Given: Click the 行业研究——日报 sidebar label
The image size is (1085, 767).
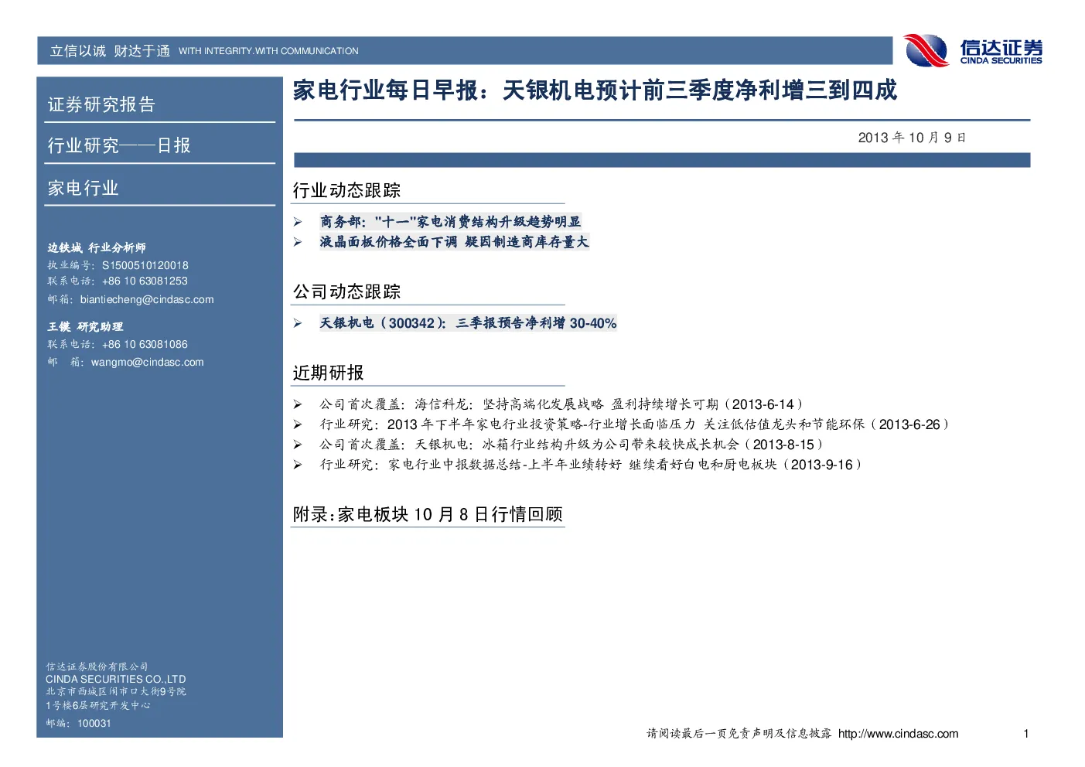Looking at the screenshot, I should coord(119,145).
